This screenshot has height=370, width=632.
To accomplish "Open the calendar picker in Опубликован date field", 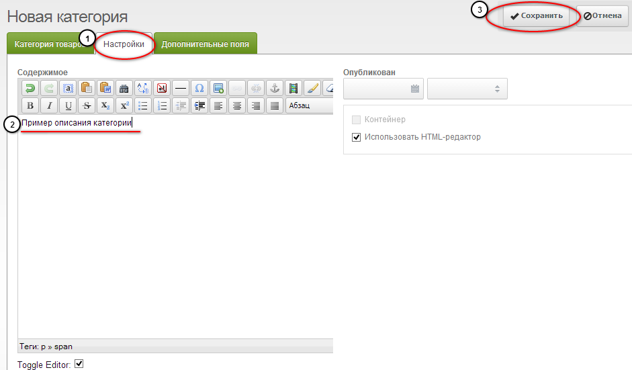I will point(414,89).
